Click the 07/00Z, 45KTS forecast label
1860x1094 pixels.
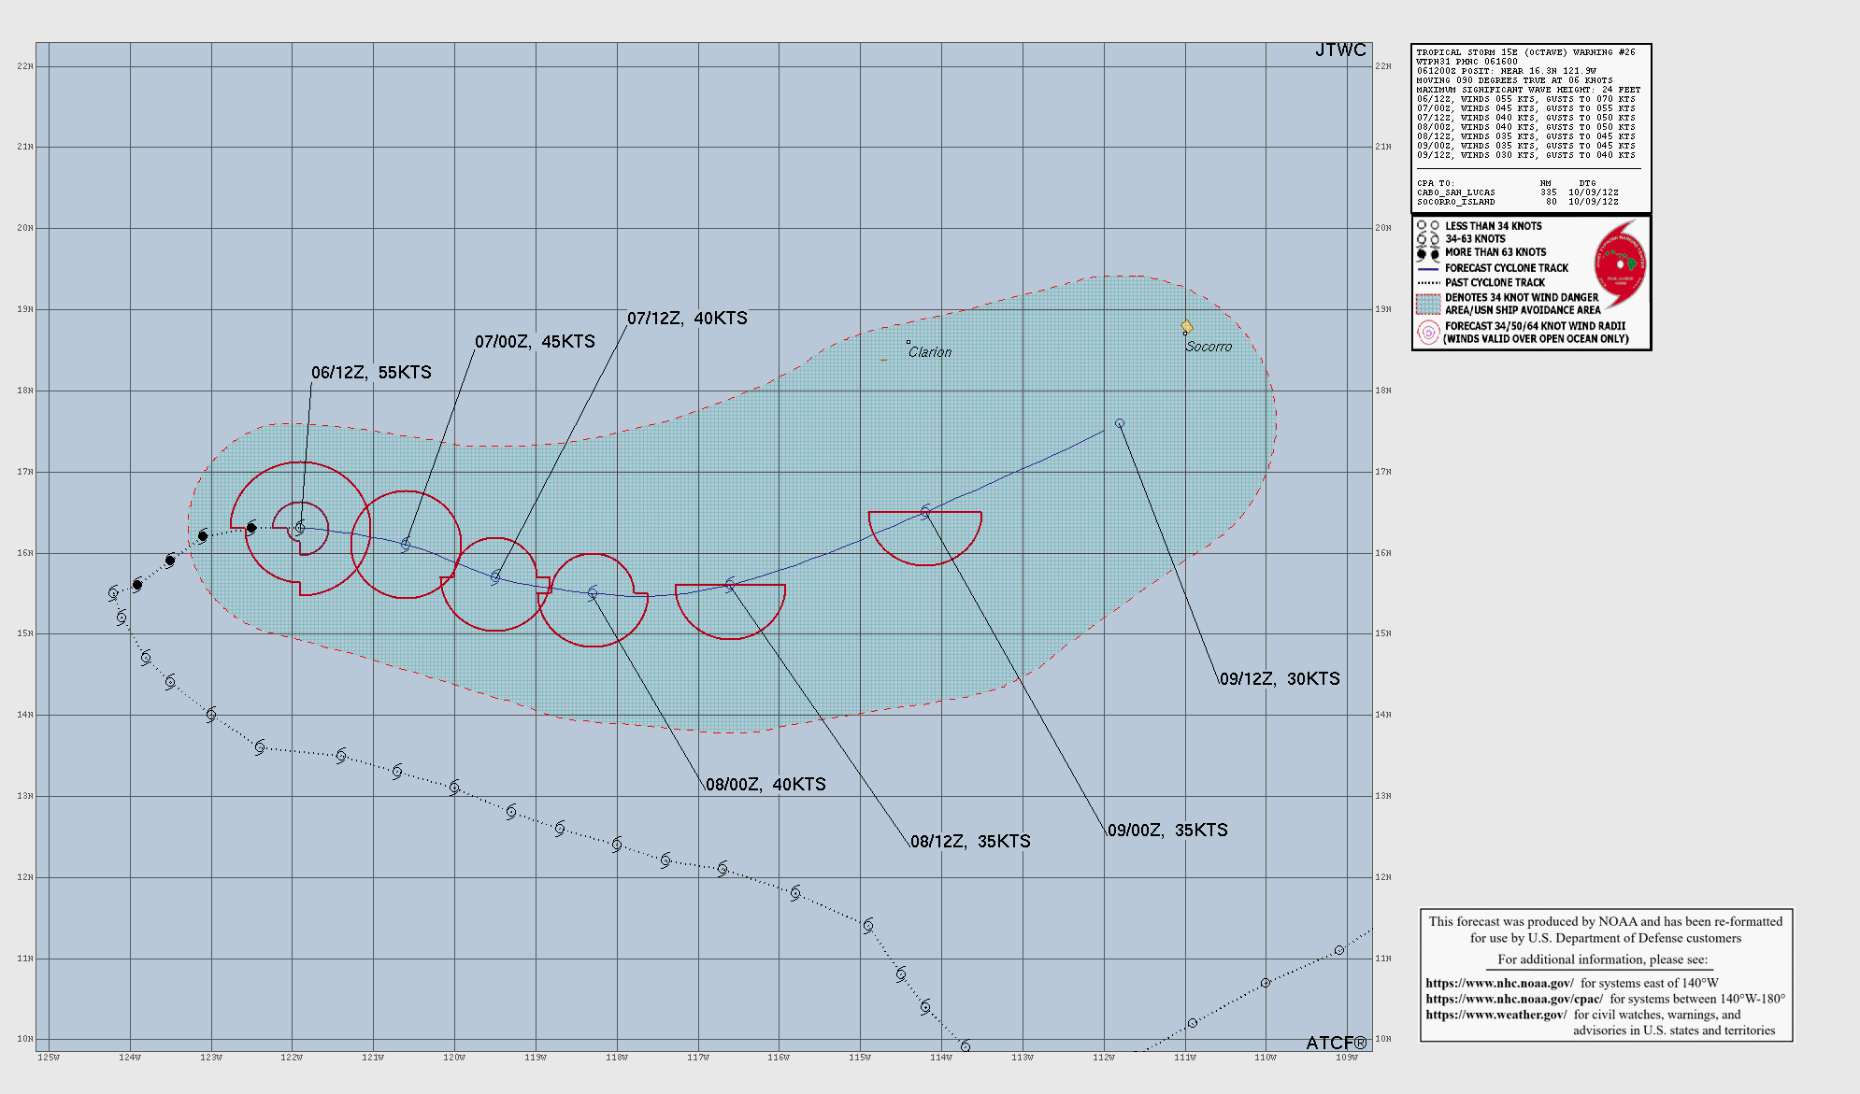[535, 342]
